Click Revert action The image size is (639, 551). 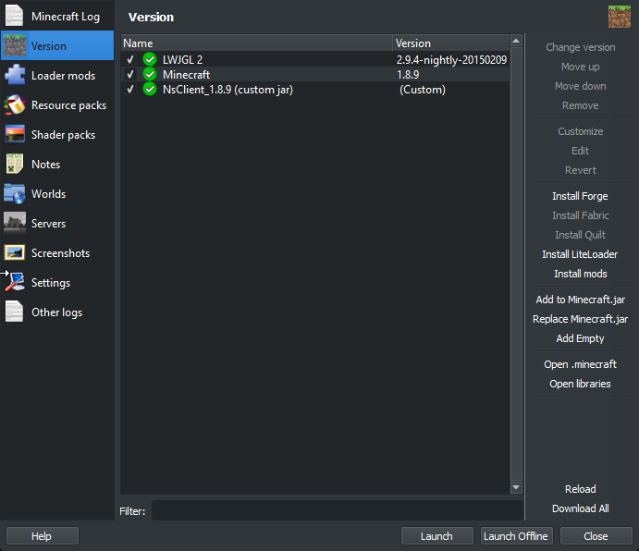580,170
